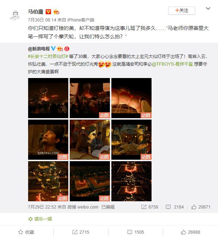The height and width of the screenshot is (237, 218).
Task: Toggle 收藏 star to favorite post
Action: point(26,232)
